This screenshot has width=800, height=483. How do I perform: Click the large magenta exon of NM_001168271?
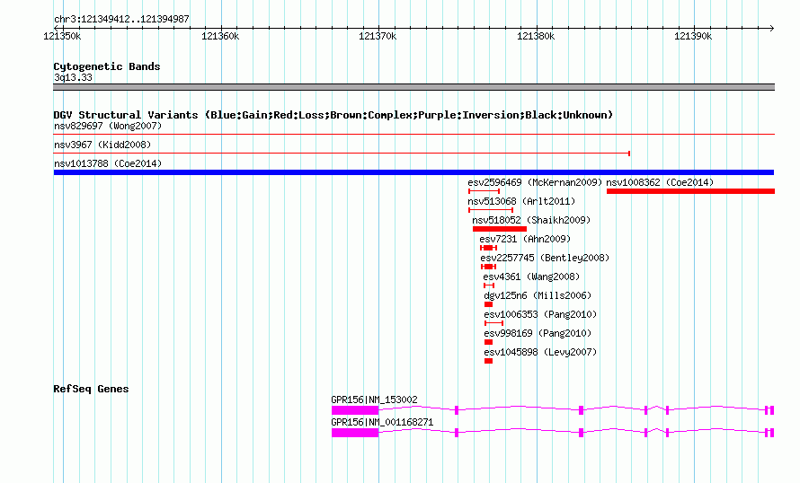point(355,433)
